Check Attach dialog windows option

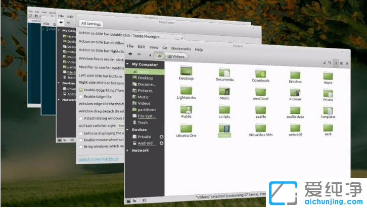[x=80, y=117]
